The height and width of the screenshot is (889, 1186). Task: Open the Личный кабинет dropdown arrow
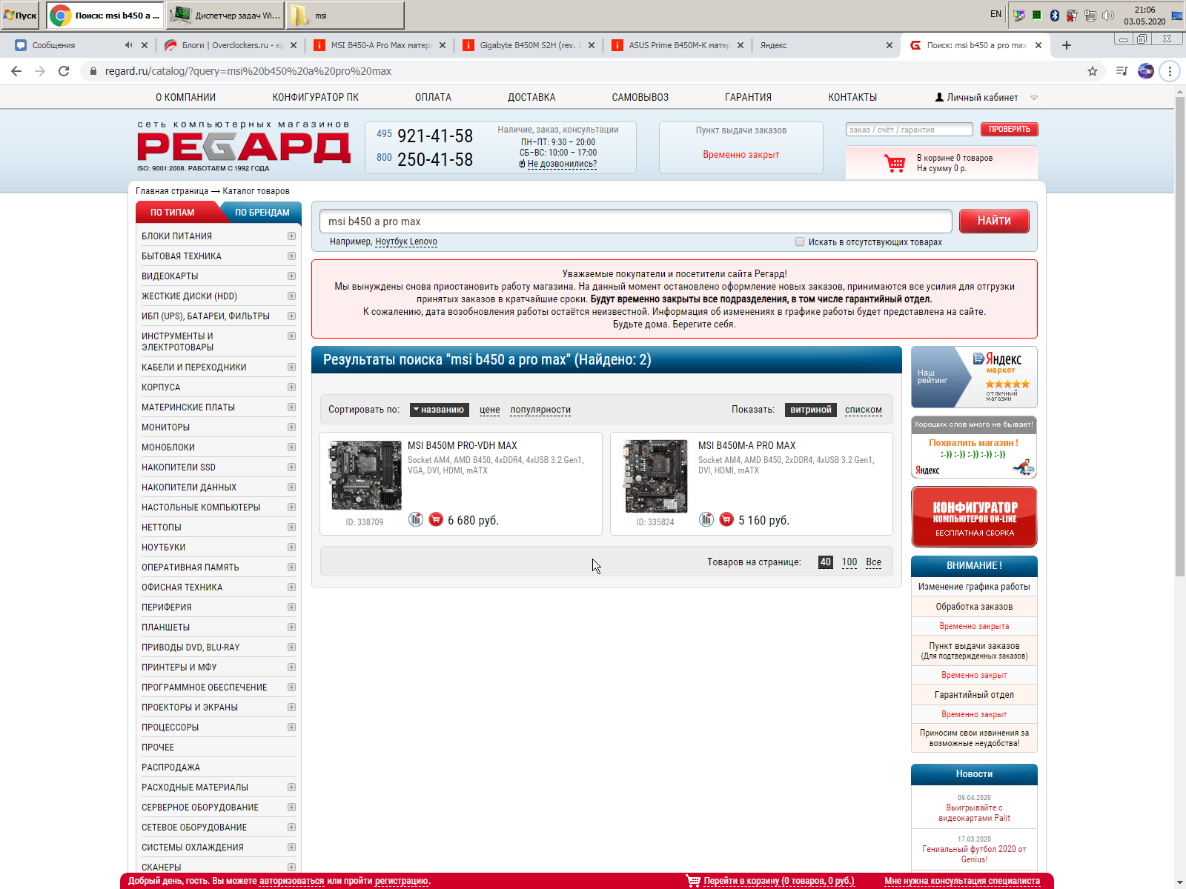(x=1034, y=98)
